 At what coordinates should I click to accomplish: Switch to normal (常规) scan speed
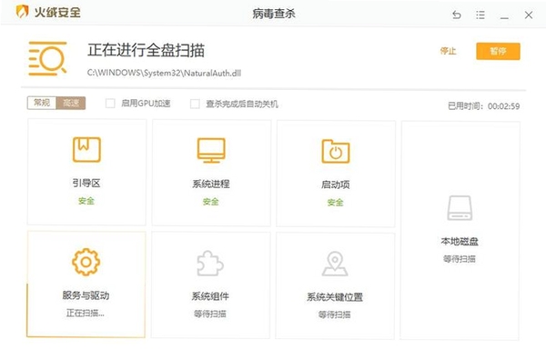42,103
